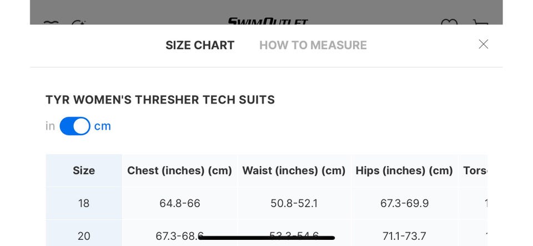Open the shopping cart icon
The width and height of the screenshot is (533, 246).
pos(480,22)
